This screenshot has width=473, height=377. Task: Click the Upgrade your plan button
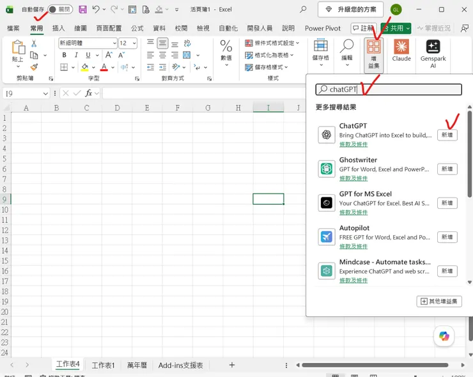pos(350,10)
